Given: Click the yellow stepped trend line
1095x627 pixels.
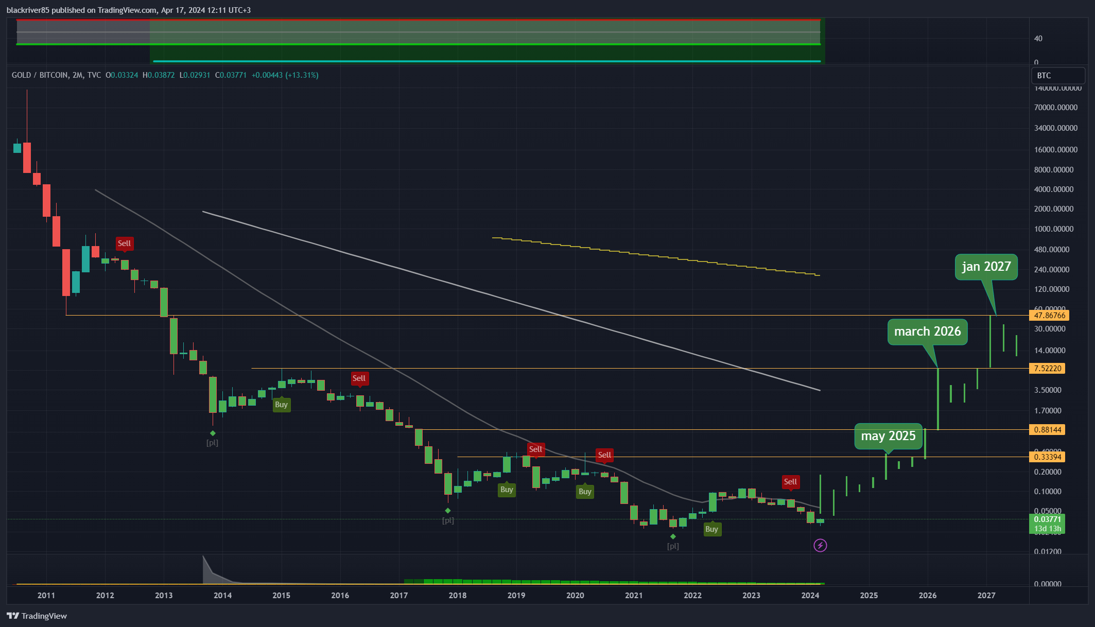Looking at the screenshot, I should [655, 256].
